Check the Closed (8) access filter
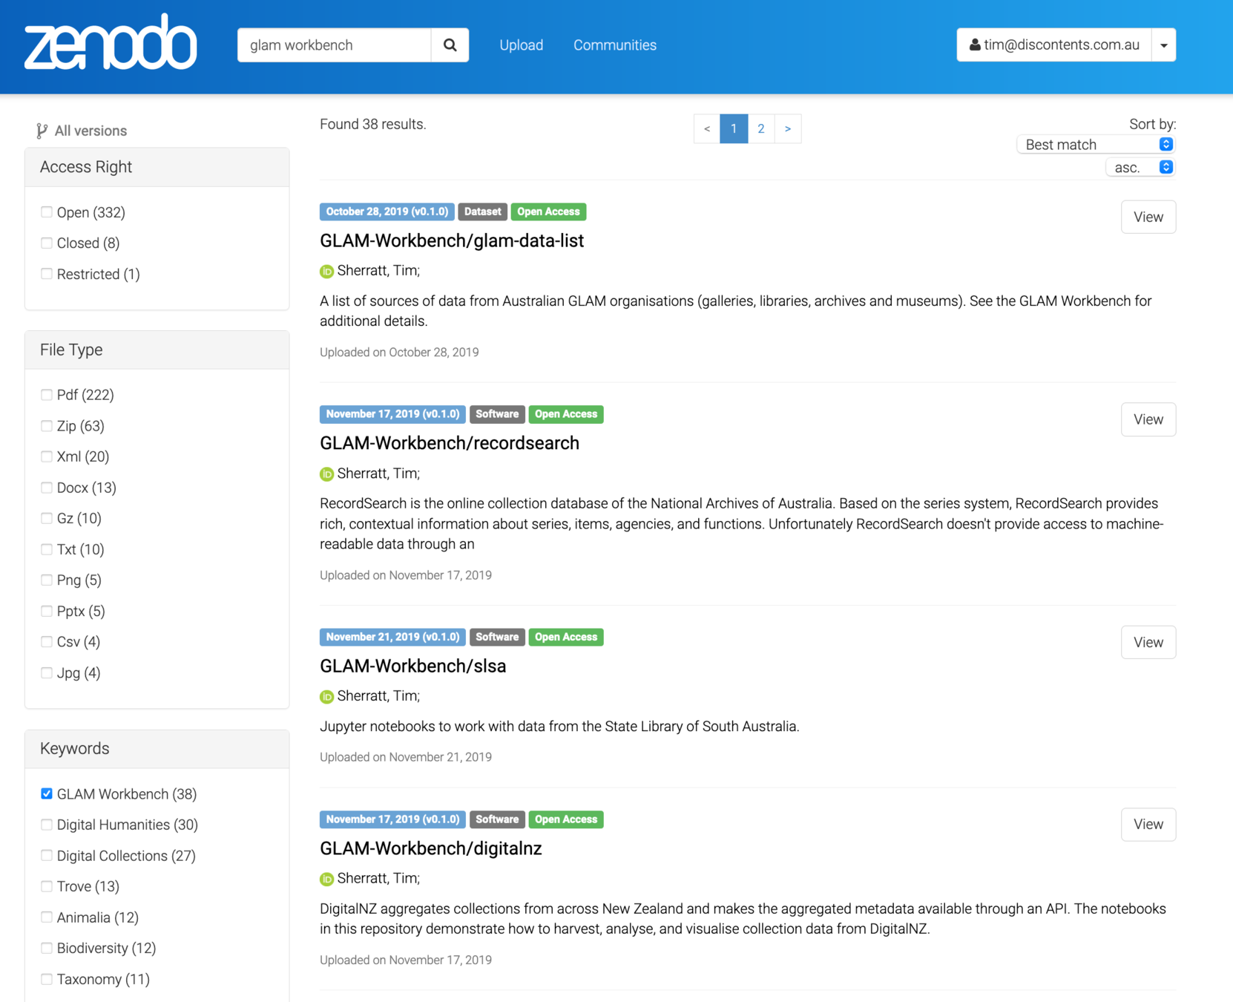1233x1002 pixels. point(47,243)
